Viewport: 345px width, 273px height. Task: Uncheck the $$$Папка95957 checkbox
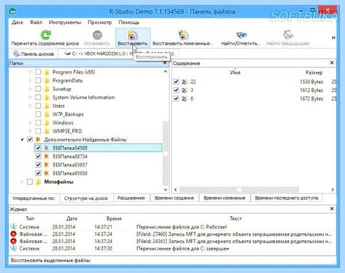[38, 165]
